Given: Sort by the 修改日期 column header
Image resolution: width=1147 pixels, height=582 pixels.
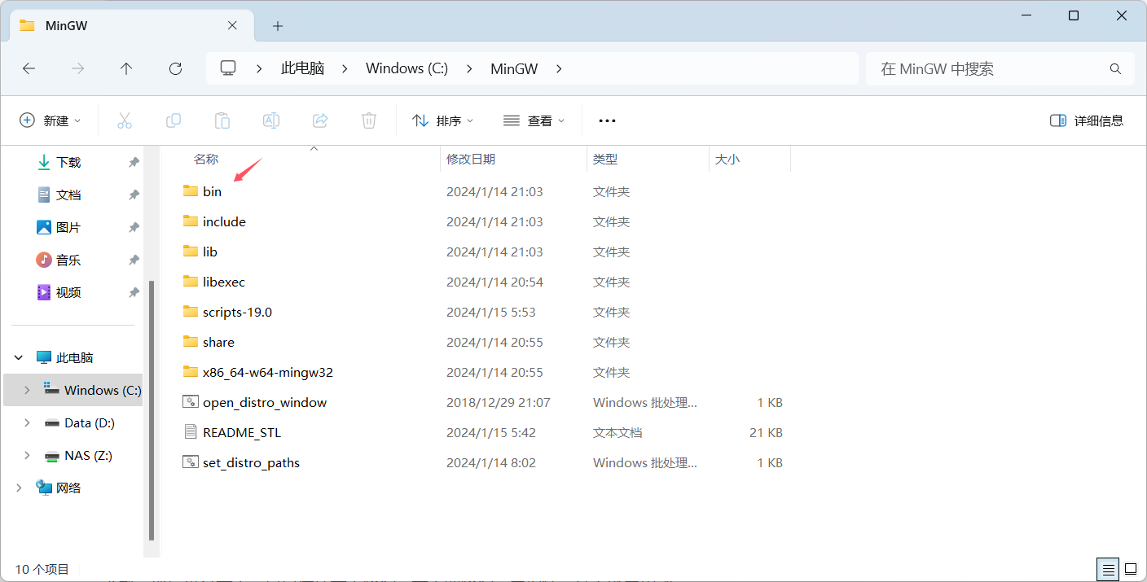Looking at the screenshot, I should (x=471, y=160).
